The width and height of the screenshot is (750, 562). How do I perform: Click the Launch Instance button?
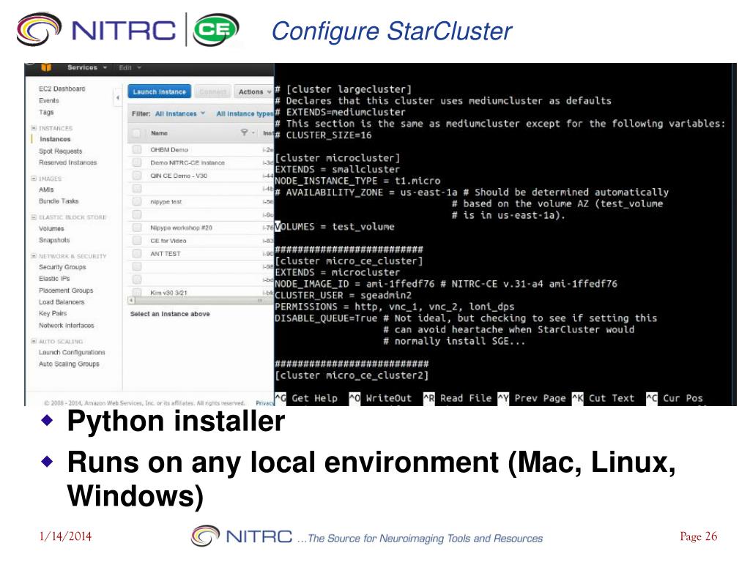click(x=159, y=91)
